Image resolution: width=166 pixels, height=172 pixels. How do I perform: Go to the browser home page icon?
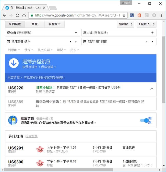click(24, 16)
